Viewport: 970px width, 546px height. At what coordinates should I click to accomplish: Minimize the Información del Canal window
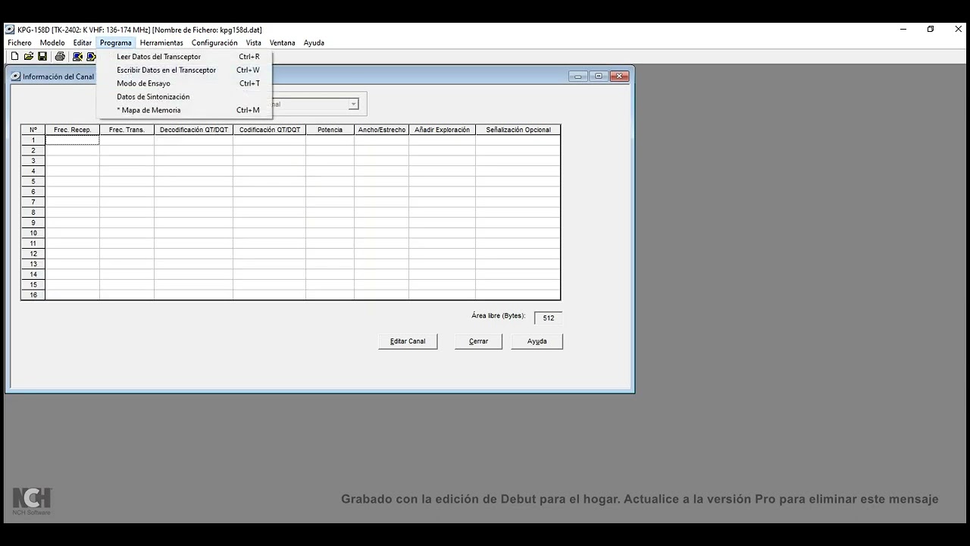[578, 77]
